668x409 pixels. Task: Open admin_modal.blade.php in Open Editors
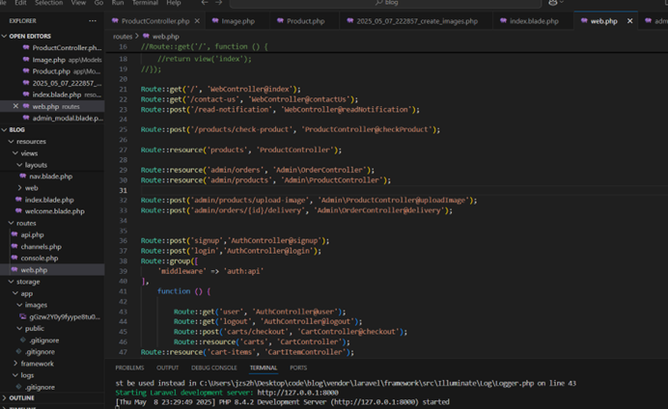click(x=68, y=118)
